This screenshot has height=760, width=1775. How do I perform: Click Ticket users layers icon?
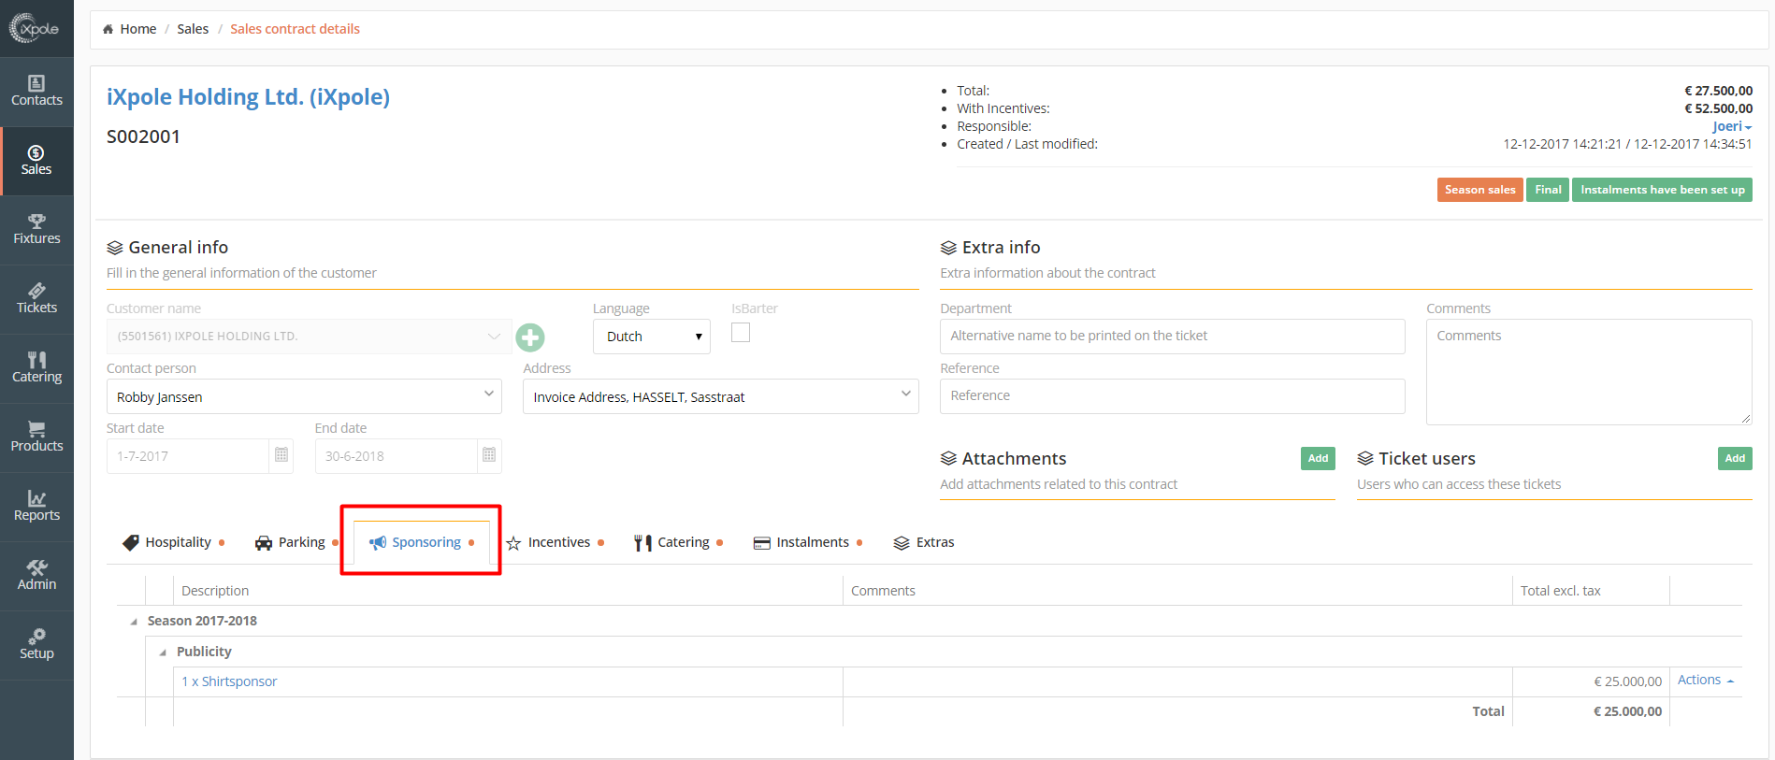point(1365,458)
